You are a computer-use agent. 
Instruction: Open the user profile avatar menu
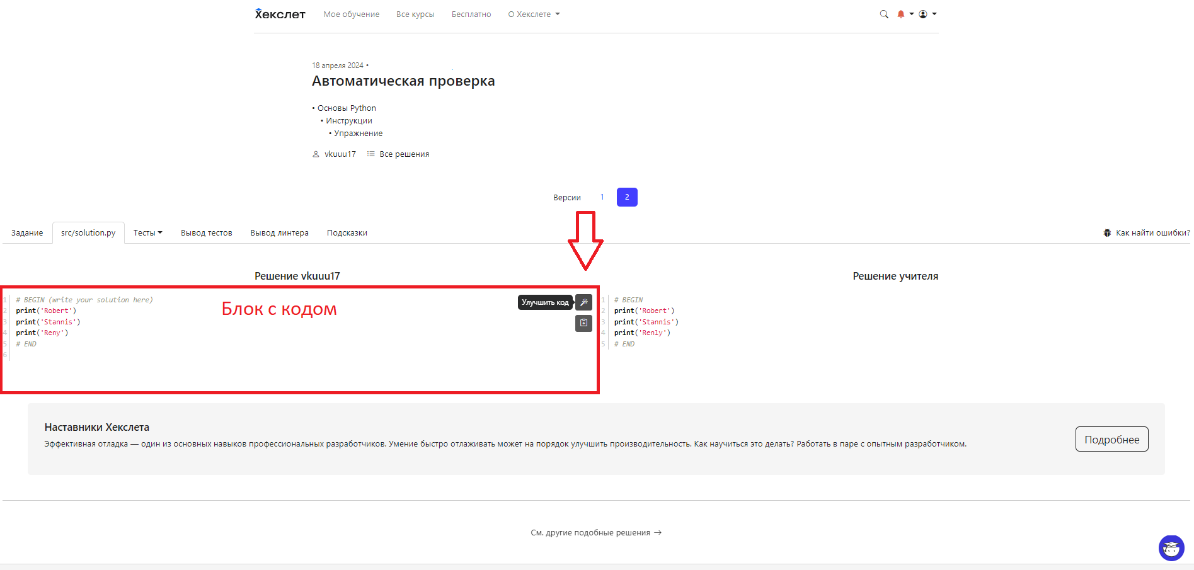pyautogui.click(x=923, y=14)
